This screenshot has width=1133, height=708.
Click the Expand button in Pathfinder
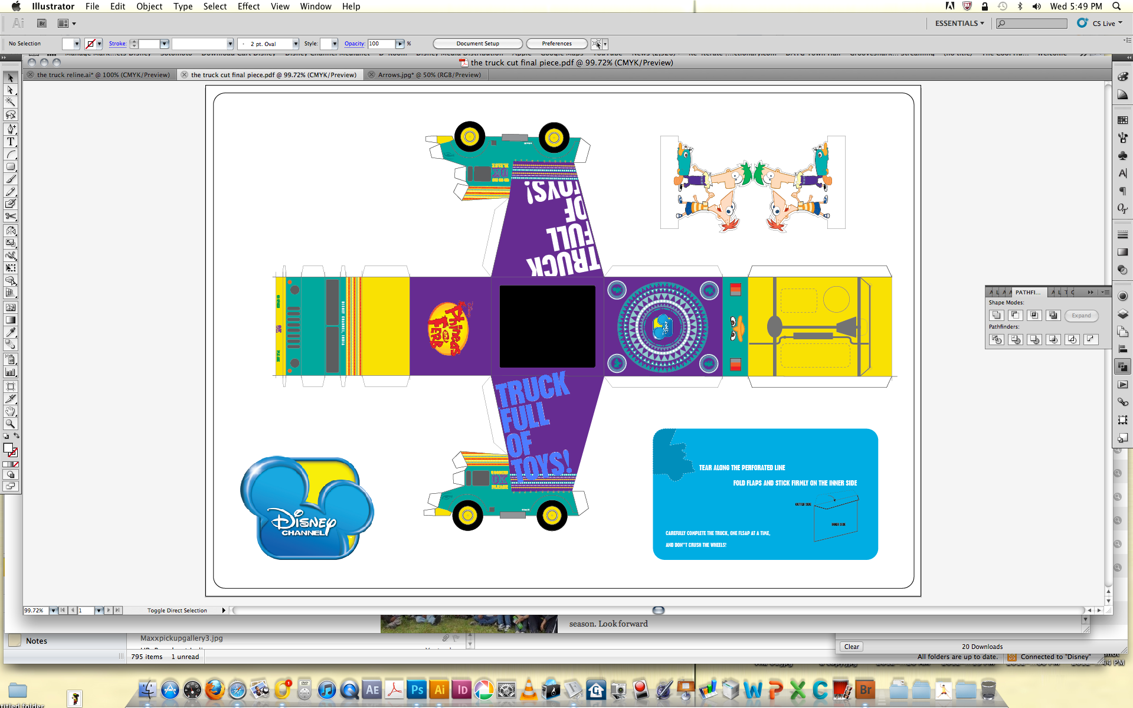pyautogui.click(x=1082, y=316)
